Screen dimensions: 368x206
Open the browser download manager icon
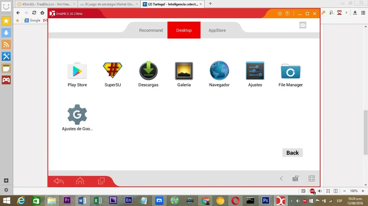(355, 13)
